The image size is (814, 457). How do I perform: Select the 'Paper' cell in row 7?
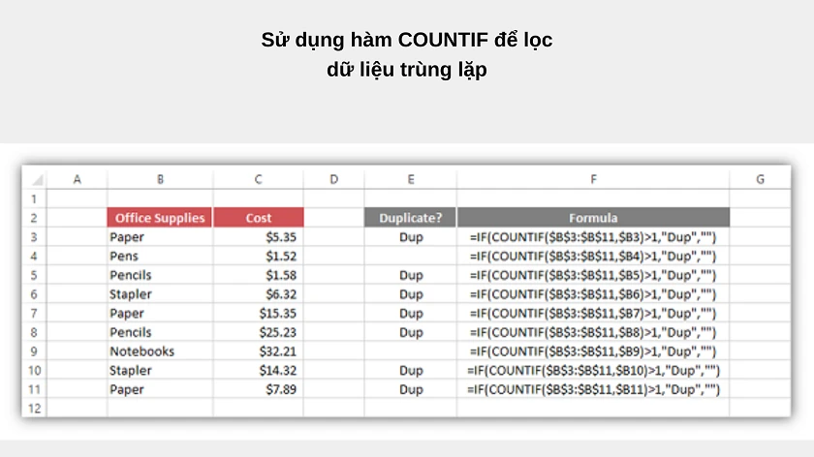click(x=160, y=314)
